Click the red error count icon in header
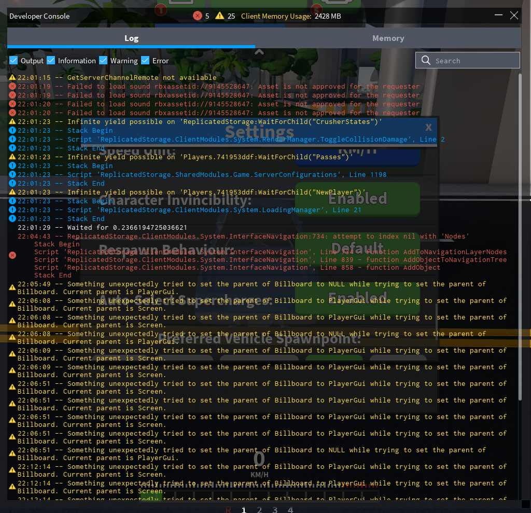 point(197,16)
